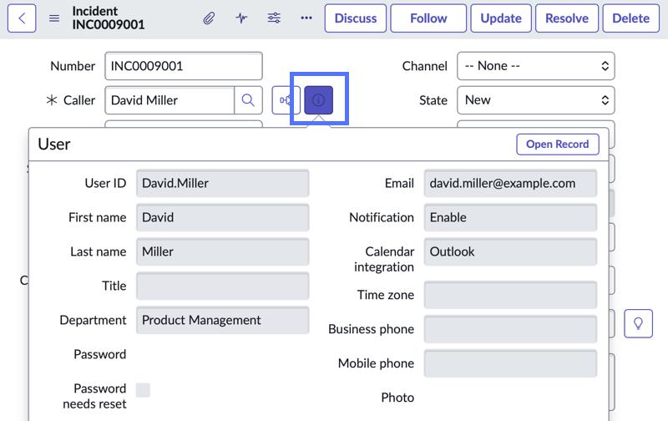The image size is (668, 421).
Task: Click the User popup heading
Action: pyautogui.click(x=54, y=144)
